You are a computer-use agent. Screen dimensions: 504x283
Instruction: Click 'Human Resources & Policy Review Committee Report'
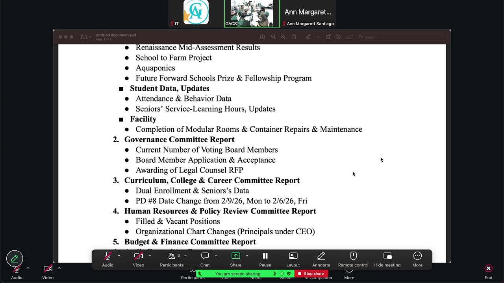click(x=220, y=211)
